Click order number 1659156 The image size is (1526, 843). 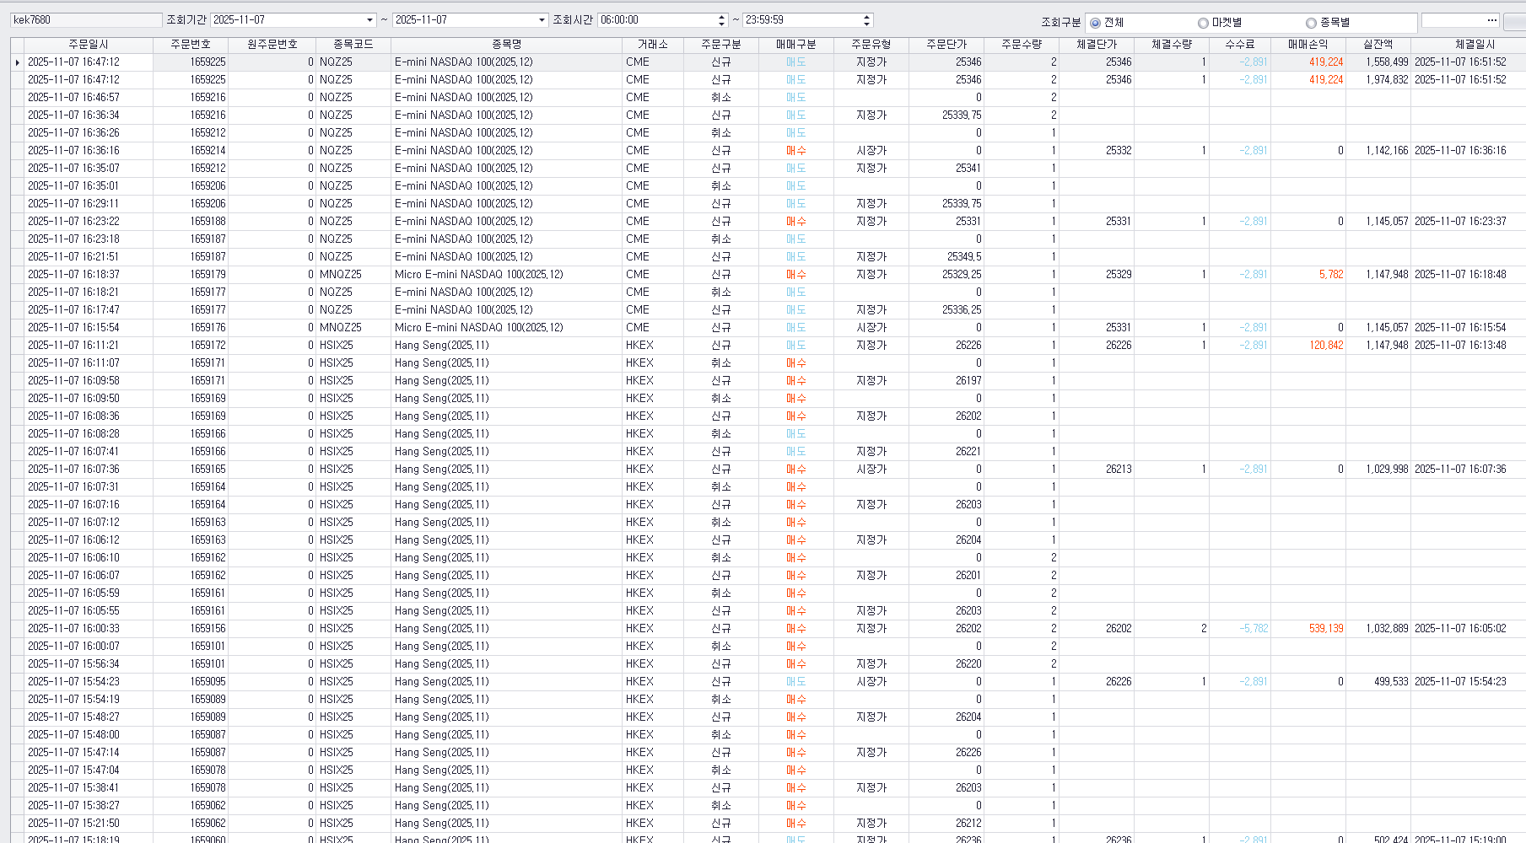[208, 629]
